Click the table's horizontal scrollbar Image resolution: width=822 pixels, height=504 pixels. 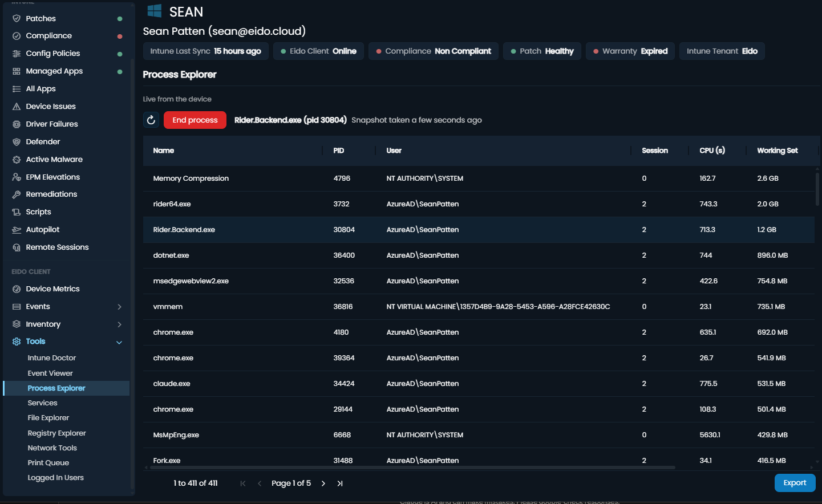click(412, 468)
